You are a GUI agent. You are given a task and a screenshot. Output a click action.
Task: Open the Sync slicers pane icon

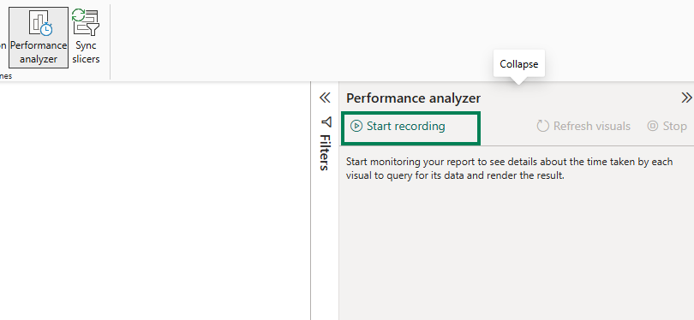pos(86,21)
